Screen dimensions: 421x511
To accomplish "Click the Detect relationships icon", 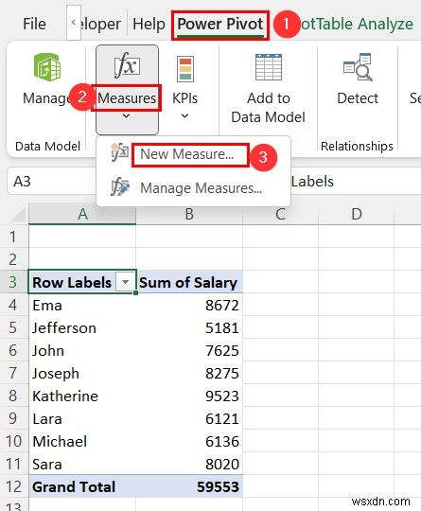I will pos(358,67).
